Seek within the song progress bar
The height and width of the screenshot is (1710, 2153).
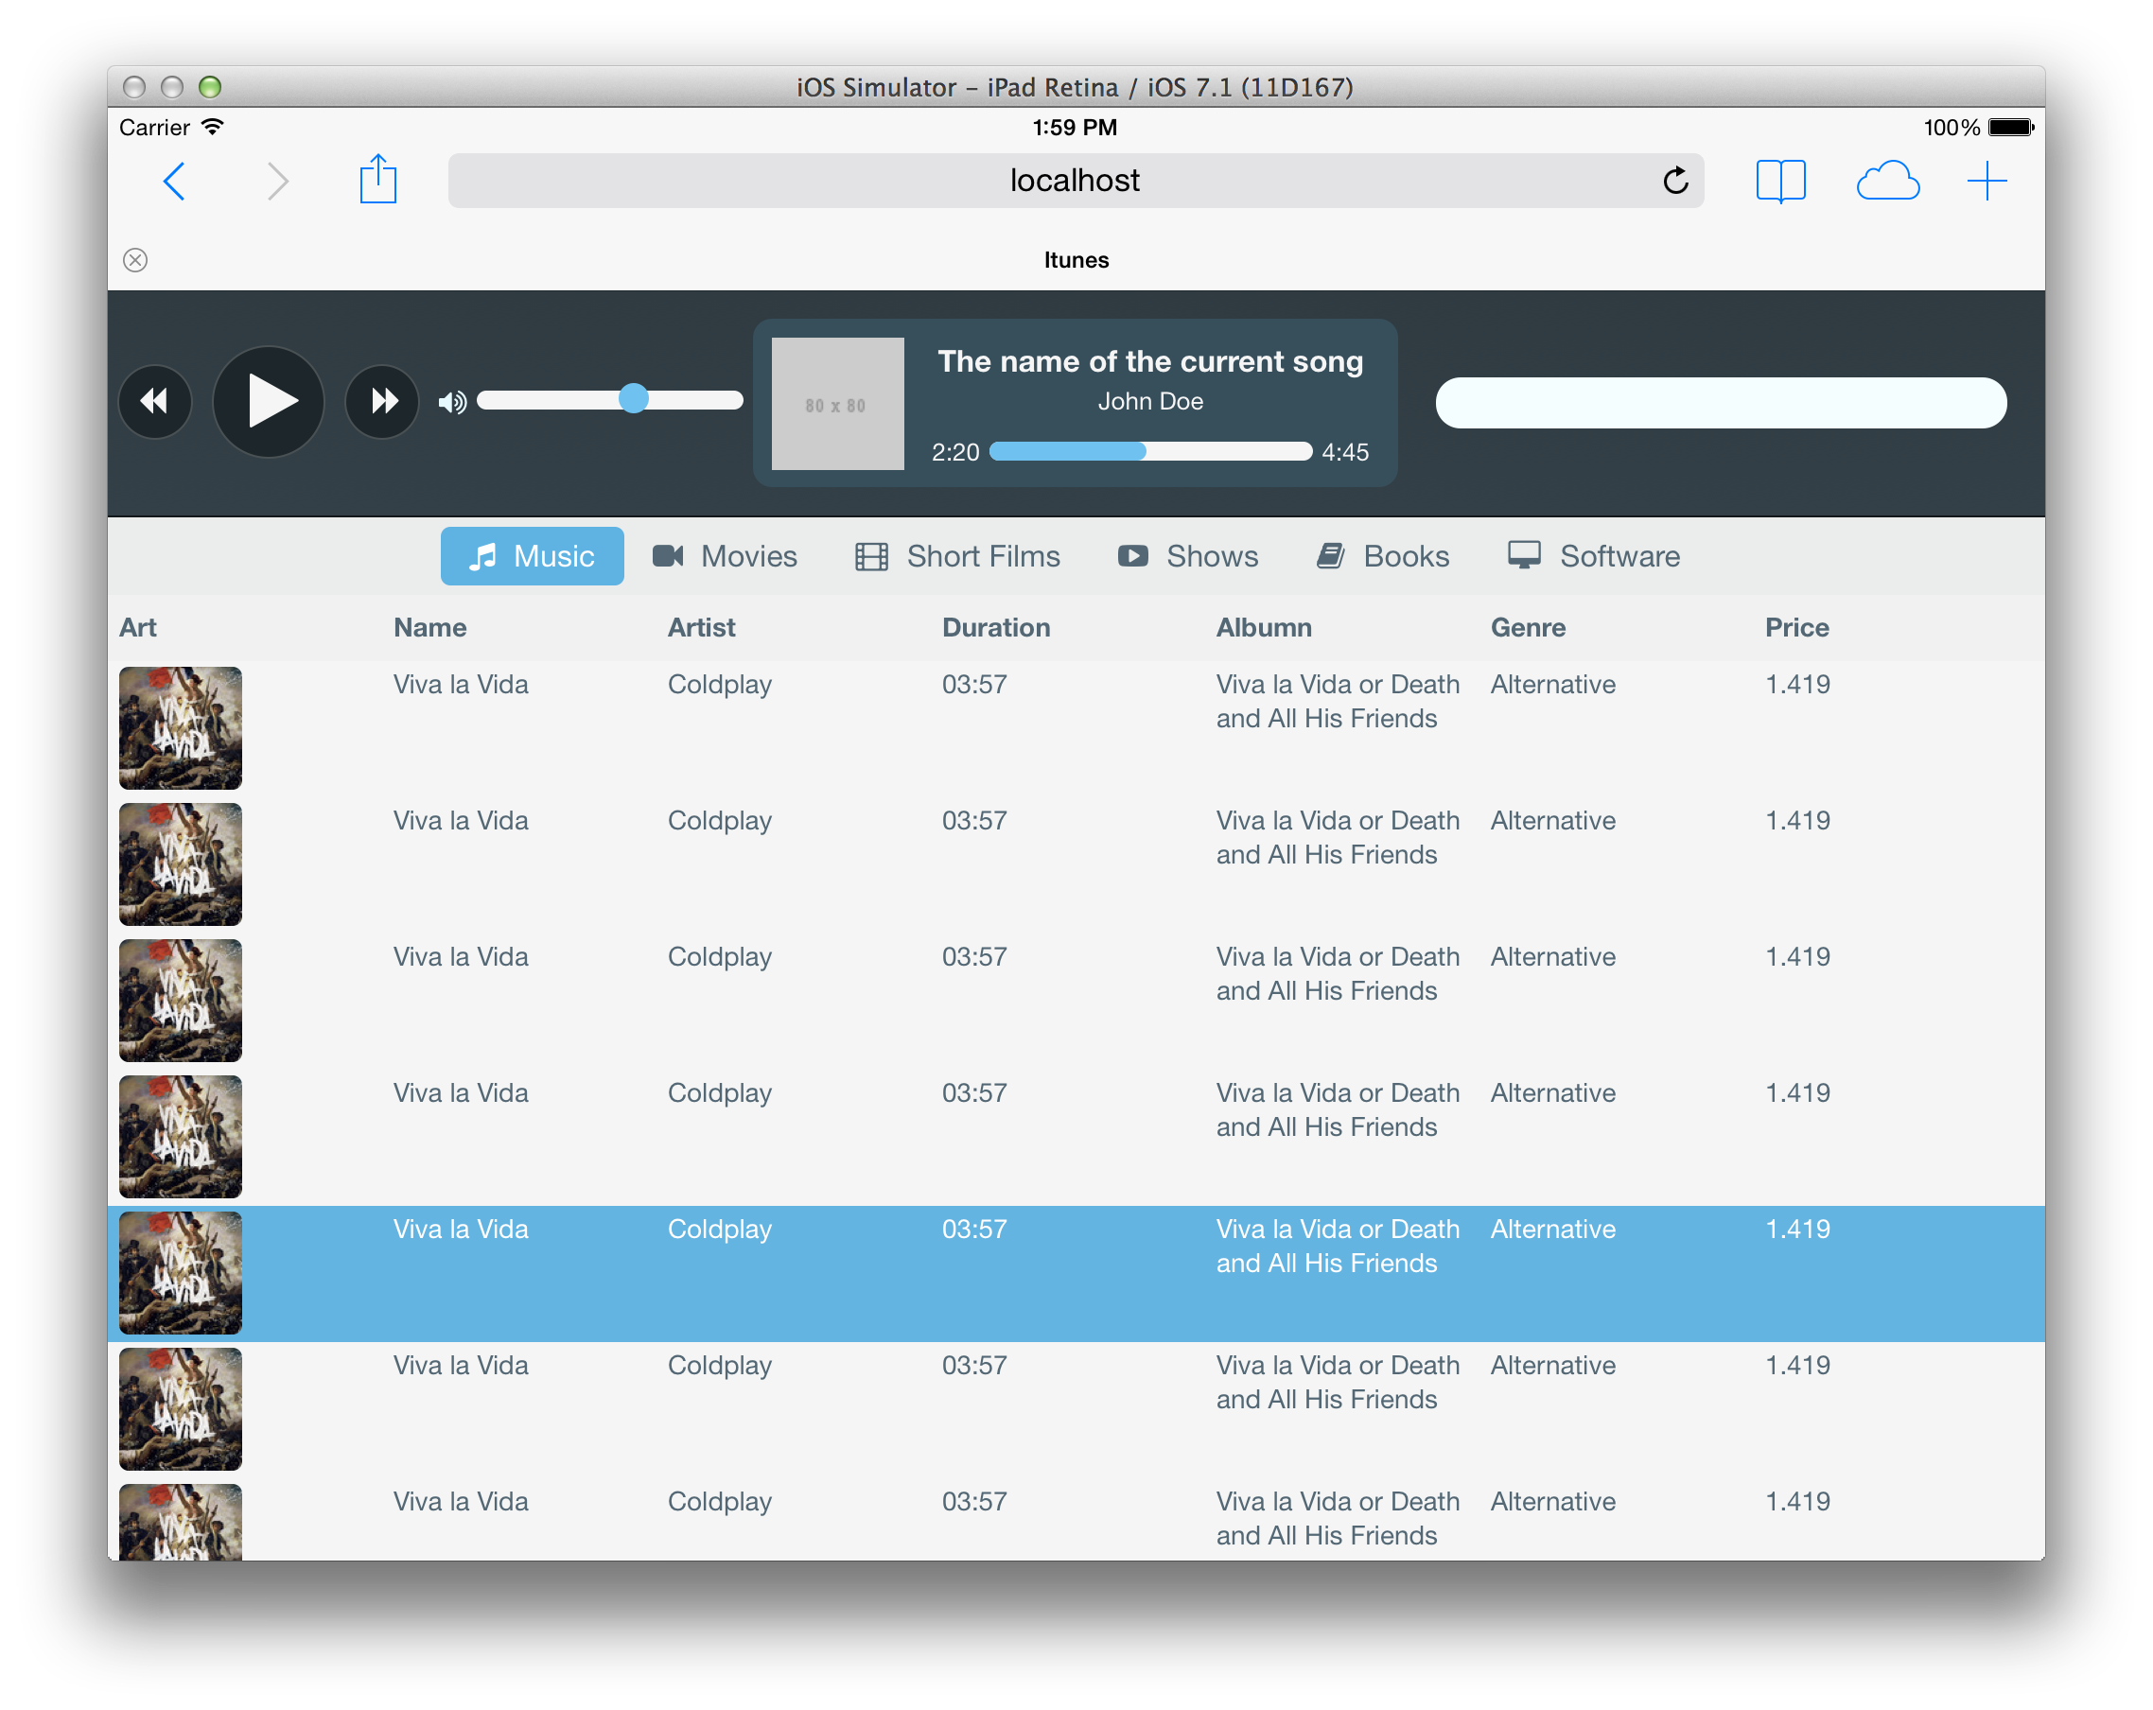click(x=1150, y=452)
